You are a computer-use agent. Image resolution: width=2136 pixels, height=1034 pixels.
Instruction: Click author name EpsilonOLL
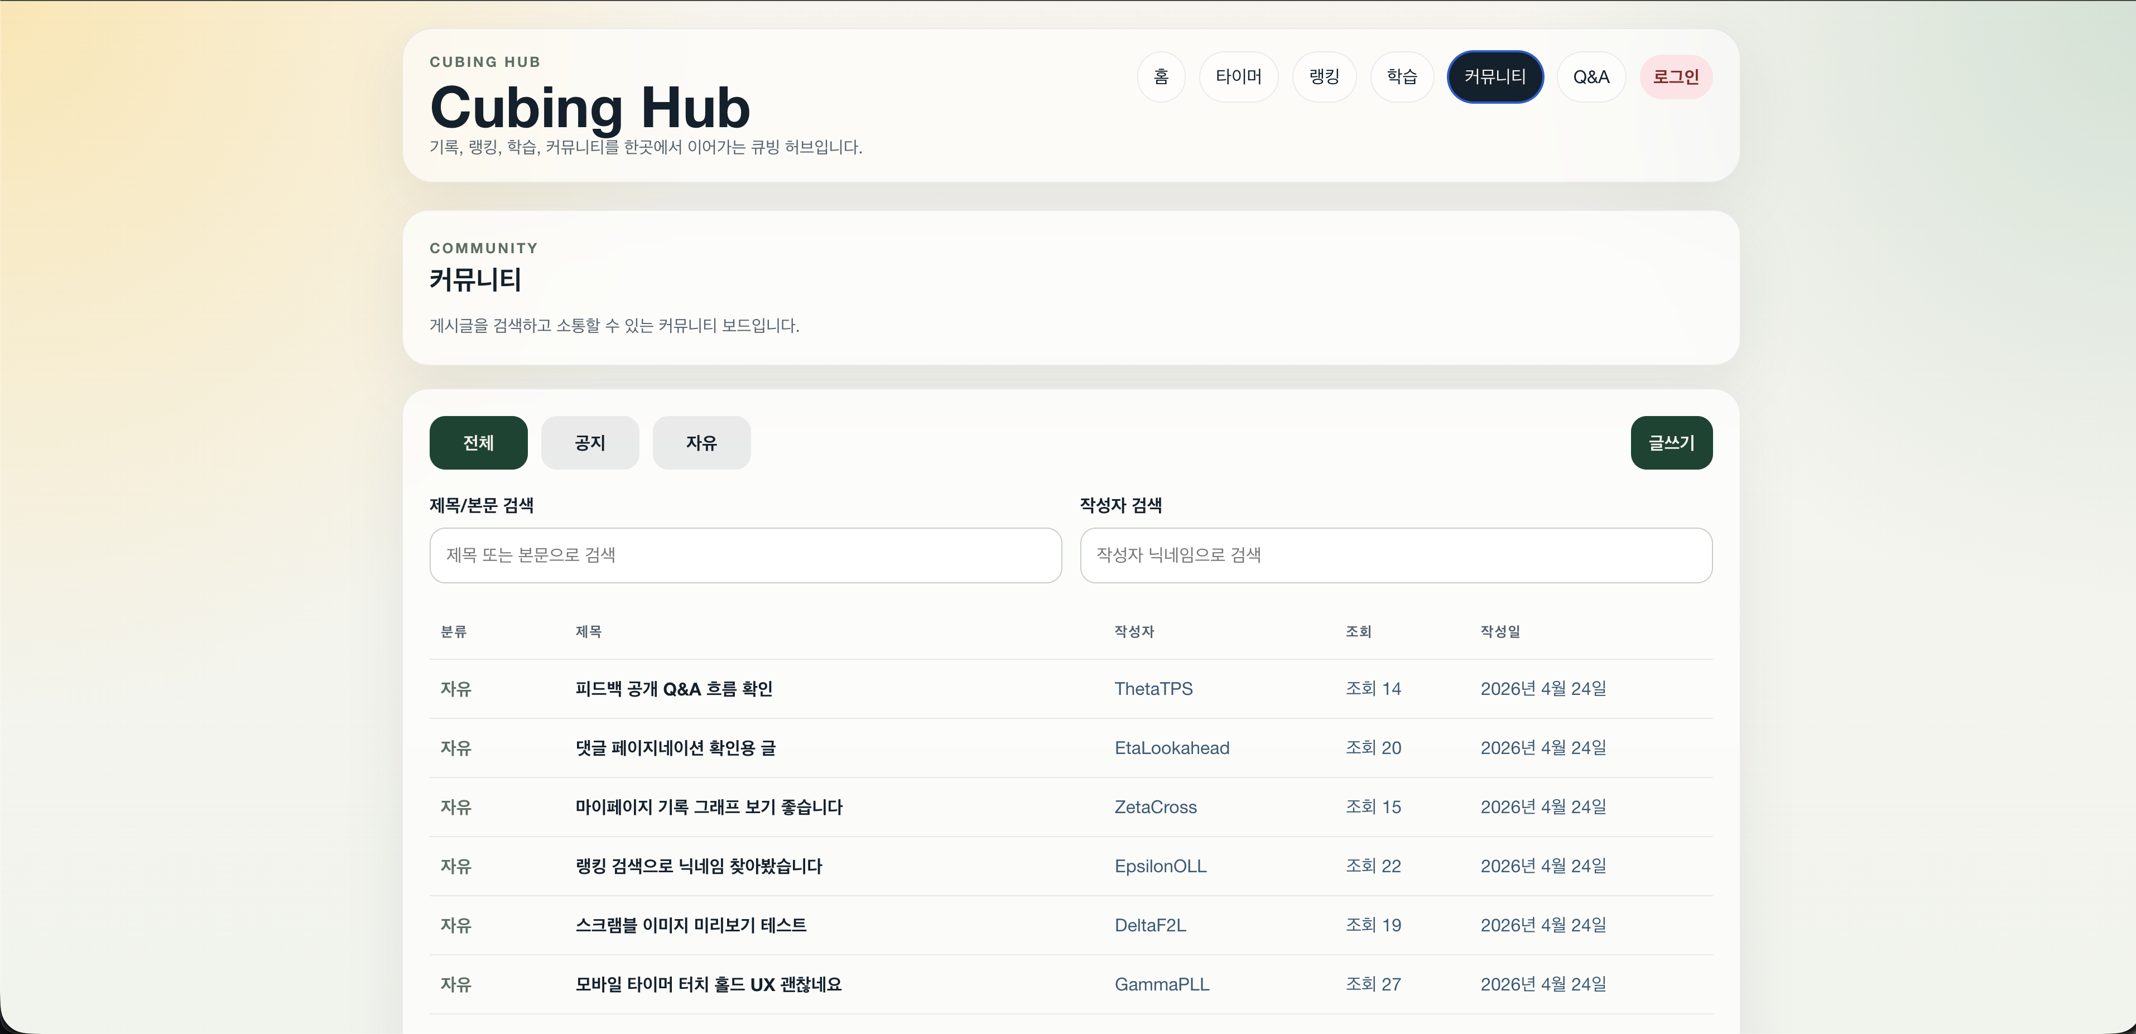[x=1160, y=866]
